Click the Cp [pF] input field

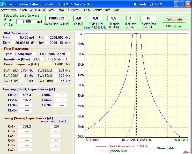pyautogui.click(x=78, y=18)
